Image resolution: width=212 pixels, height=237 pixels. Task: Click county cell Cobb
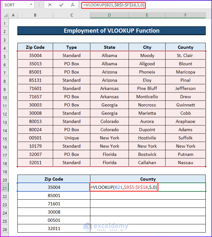pyautogui.click(x=185, y=113)
